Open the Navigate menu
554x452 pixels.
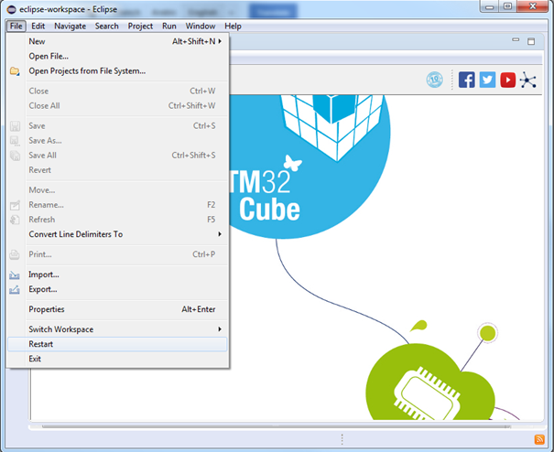point(70,27)
